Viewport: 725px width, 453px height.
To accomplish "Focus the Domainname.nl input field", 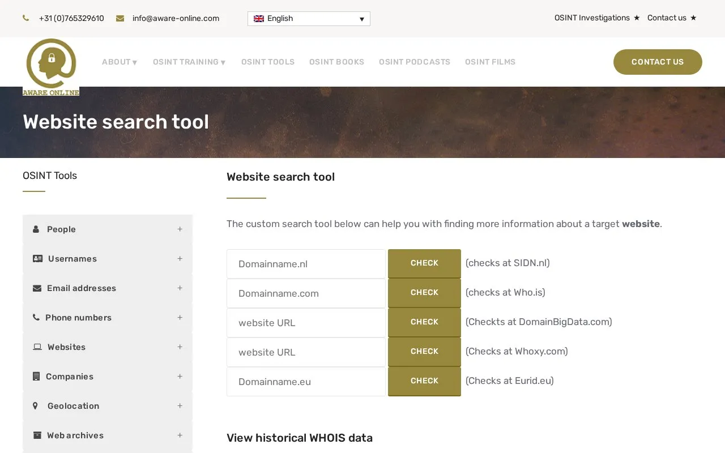I will [x=306, y=264].
